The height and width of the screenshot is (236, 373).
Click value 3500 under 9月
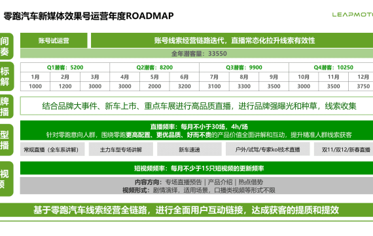tap(274, 87)
